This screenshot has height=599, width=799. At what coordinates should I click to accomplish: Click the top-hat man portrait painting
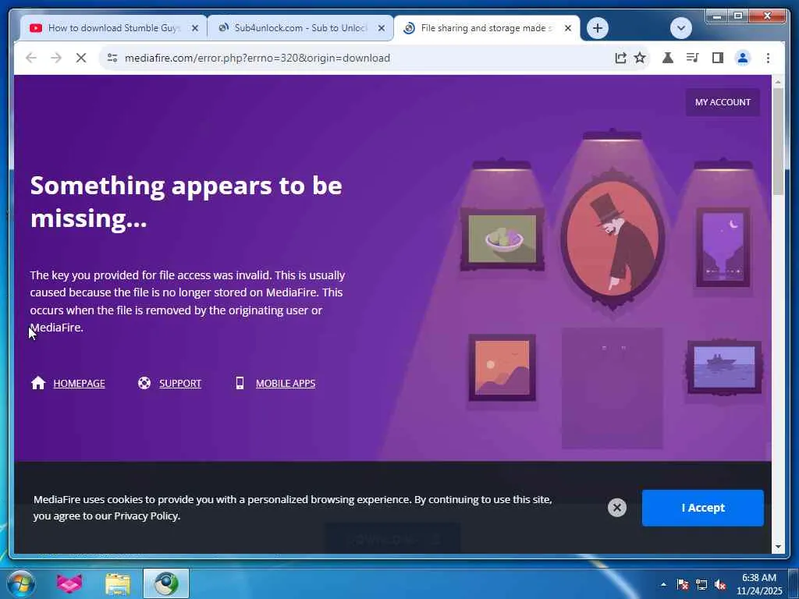pos(613,239)
